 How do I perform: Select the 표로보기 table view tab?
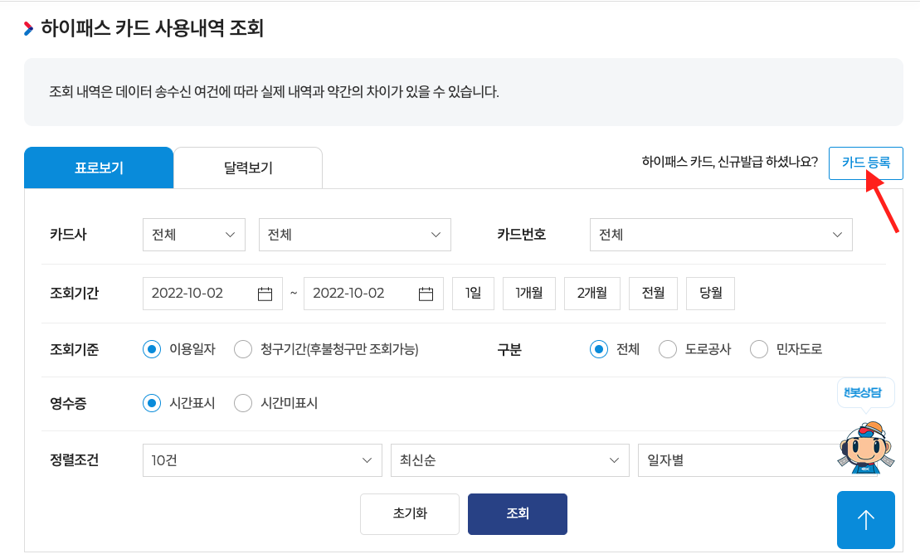click(x=99, y=167)
